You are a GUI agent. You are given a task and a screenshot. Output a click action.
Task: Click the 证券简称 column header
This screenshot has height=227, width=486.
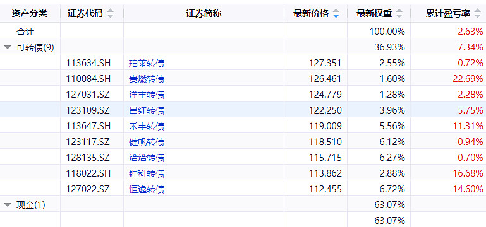click(x=204, y=14)
